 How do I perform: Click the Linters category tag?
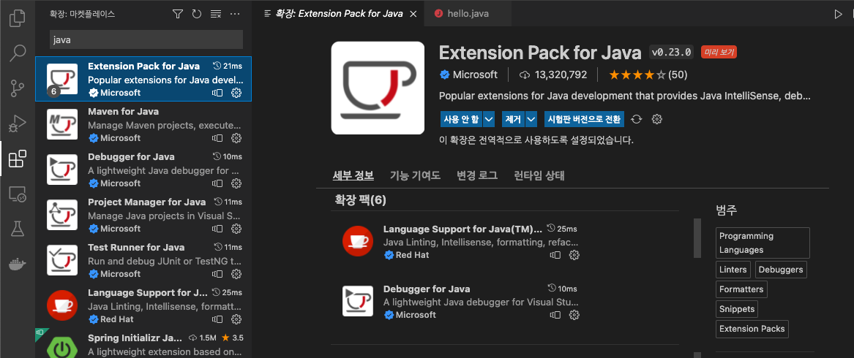(x=734, y=270)
